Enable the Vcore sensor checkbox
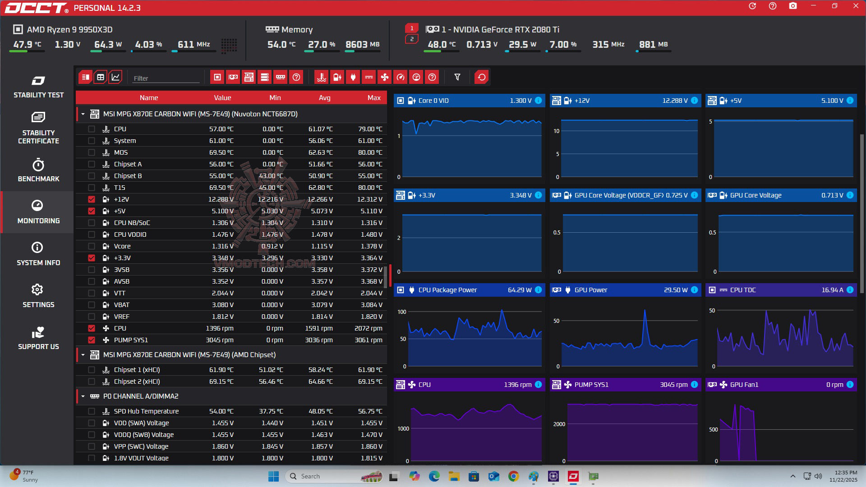This screenshot has height=487, width=866. (x=92, y=246)
